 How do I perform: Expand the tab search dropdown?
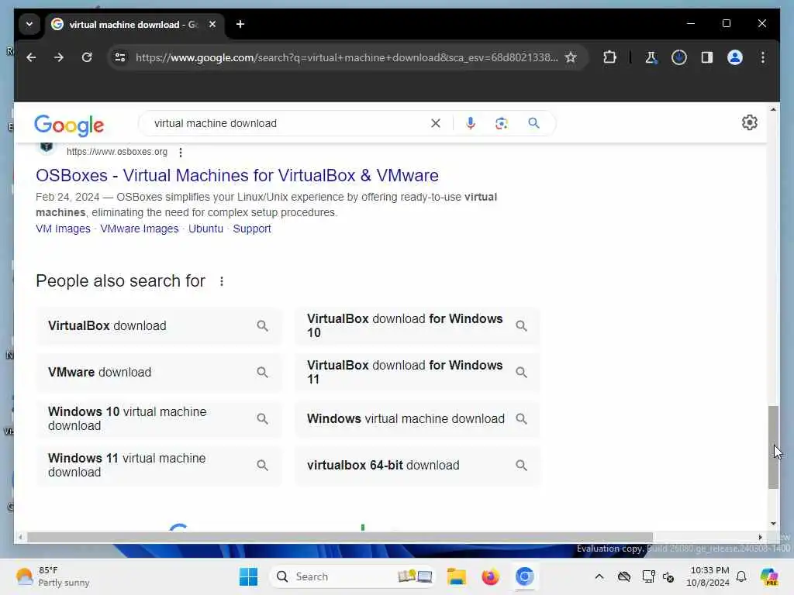[29, 24]
